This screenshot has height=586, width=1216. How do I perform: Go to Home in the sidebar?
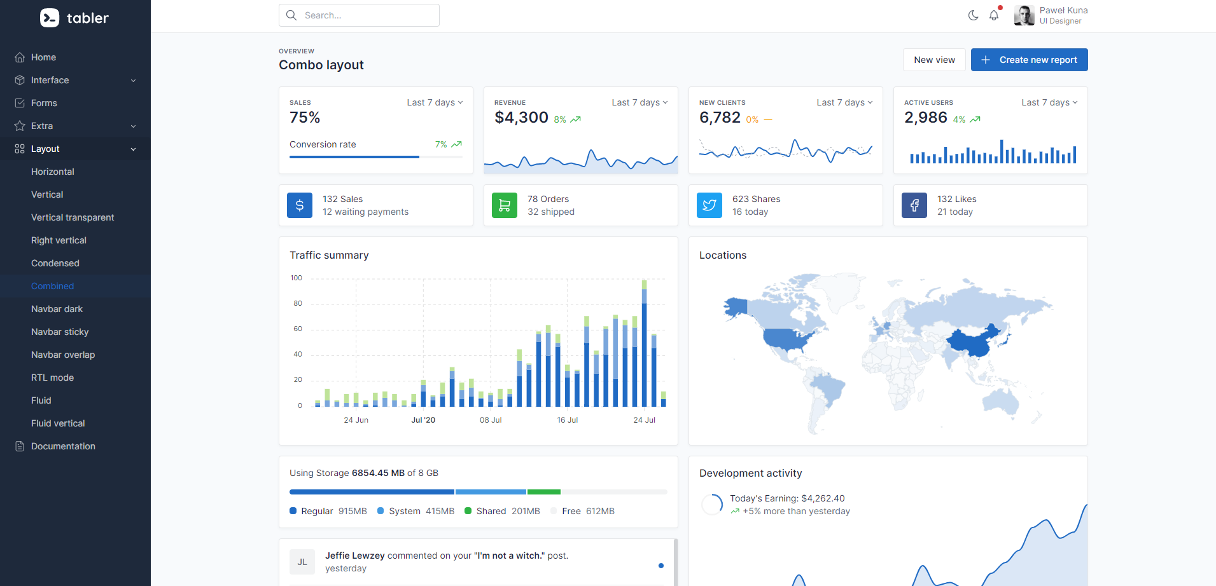(x=75, y=57)
